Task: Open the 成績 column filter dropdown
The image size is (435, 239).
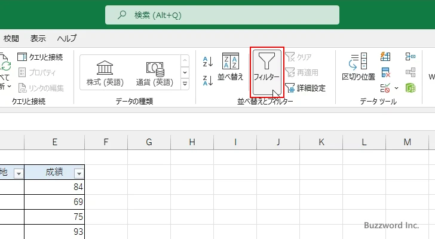Action: pos(79,173)
